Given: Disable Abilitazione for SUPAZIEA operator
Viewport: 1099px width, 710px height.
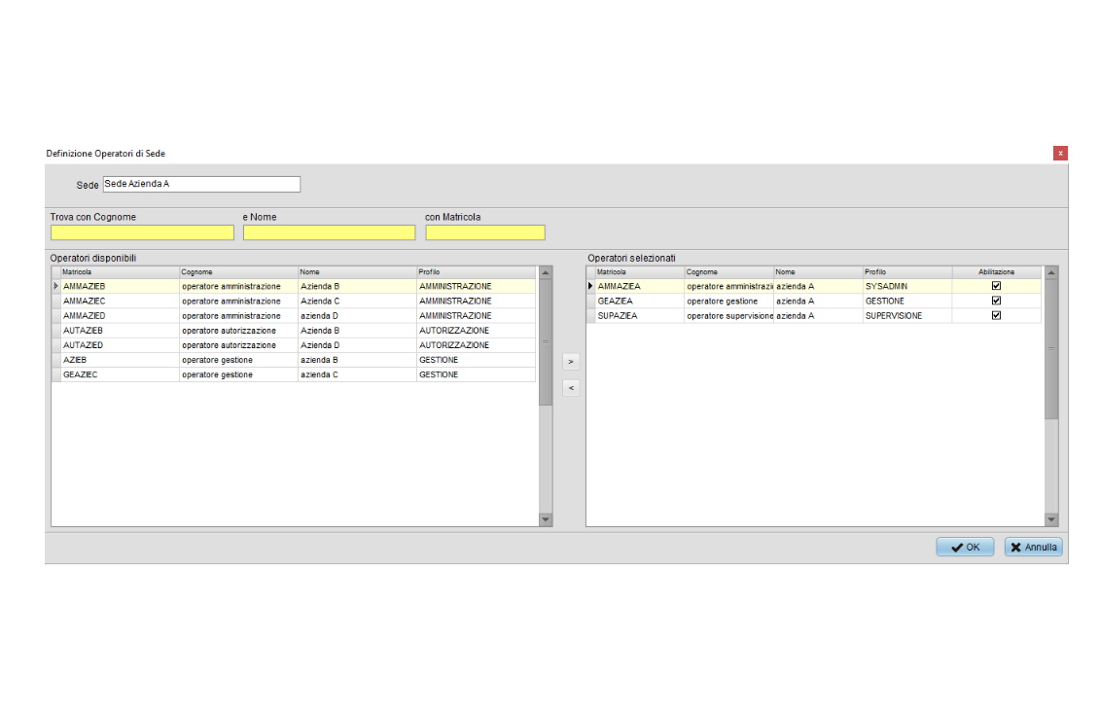Looking at the screenshot, I should [996, 316].
